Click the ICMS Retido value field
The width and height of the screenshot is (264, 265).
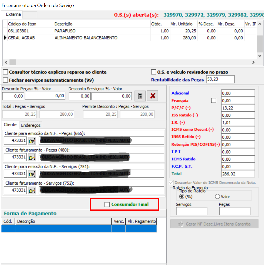click(238, 159)
